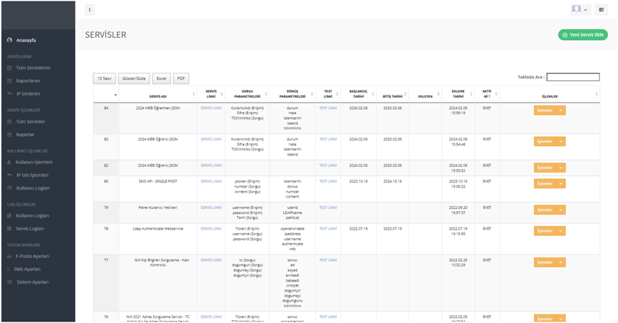Click the three-dot sidebar toggle icon
The width and height of the screenshot is (618, 323).
tap(89, 10)
